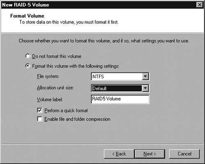The height and width of the screenshot is (164, 205).
Task: Click the 'Volume label:' label text
Action: coord(50,100)
